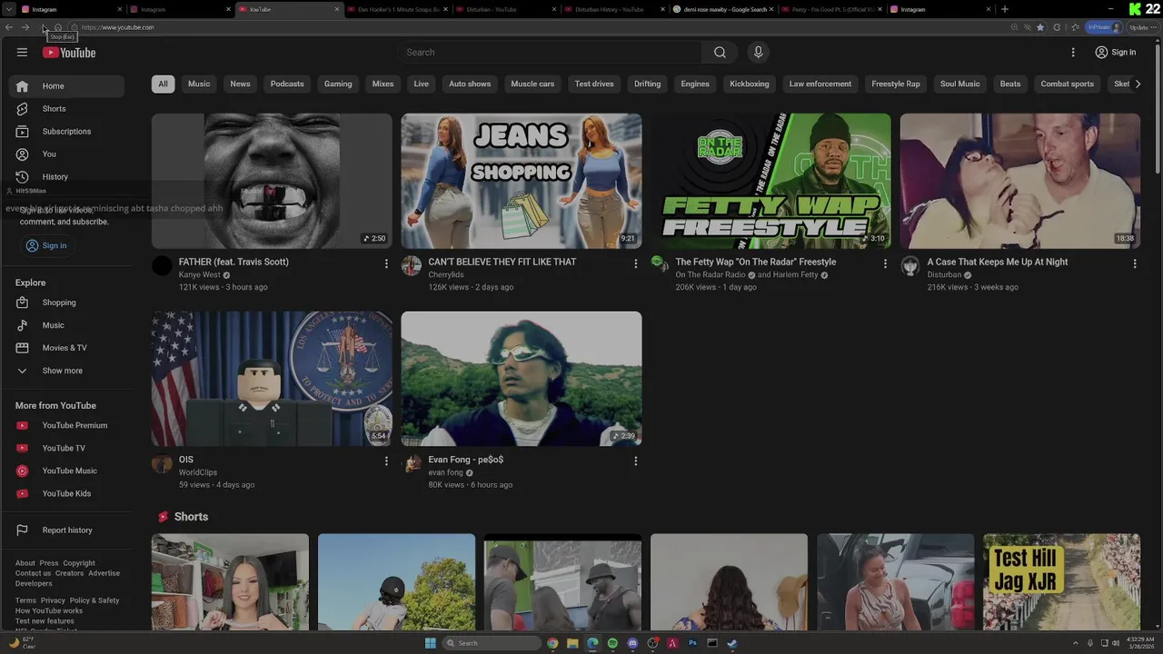
Task: Click the top-right Sign in button
Action: [x=1116, y=52]
